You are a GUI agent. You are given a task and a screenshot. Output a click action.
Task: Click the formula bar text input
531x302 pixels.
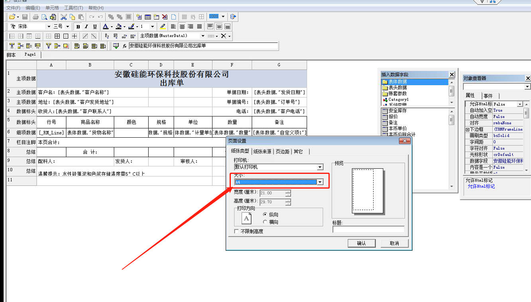pyautogui.click(x=203, y=46)
